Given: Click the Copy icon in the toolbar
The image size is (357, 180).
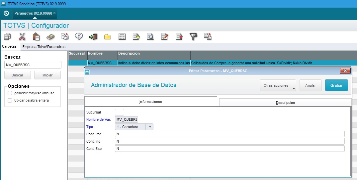Looking at the screenshot, I should (8, 36).
